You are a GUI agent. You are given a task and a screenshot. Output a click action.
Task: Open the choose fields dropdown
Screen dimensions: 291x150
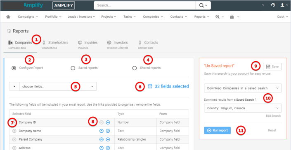tap(58, 86)
